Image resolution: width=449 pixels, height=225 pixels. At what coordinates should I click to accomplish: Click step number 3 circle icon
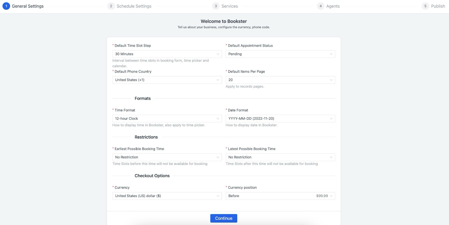[x=216, y=6]
